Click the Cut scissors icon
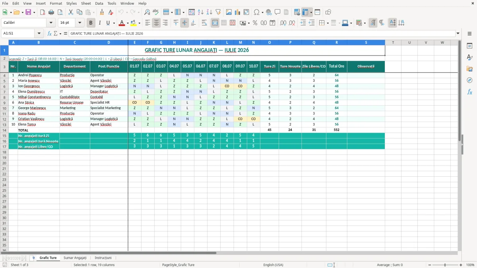Screen dimensions: 477x268 71,12
